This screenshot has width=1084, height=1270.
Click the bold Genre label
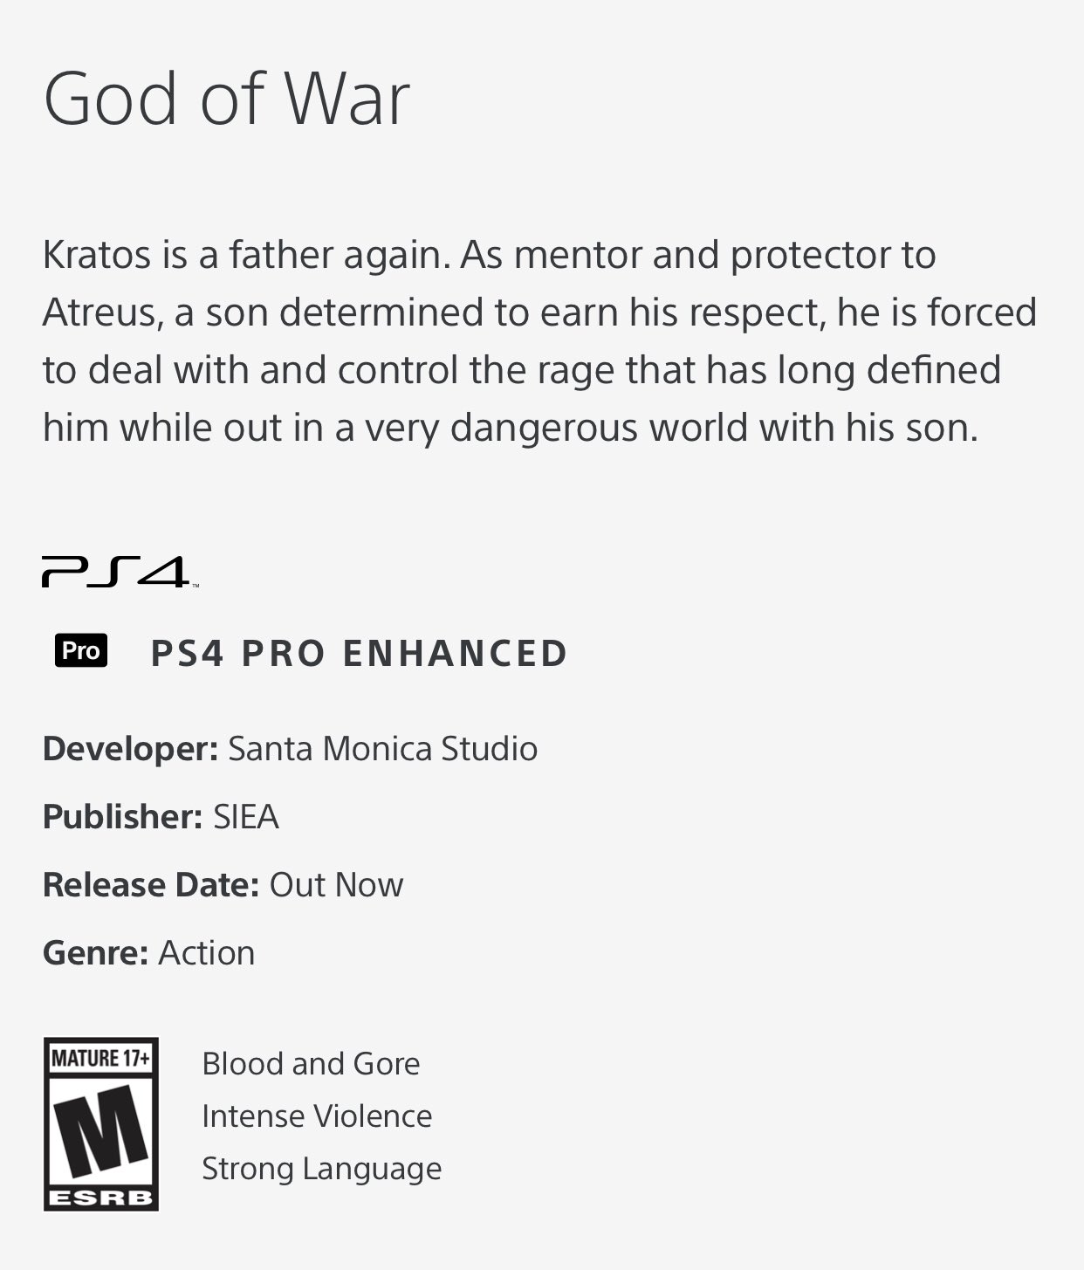pyautogui.click(x=95, y=953)
